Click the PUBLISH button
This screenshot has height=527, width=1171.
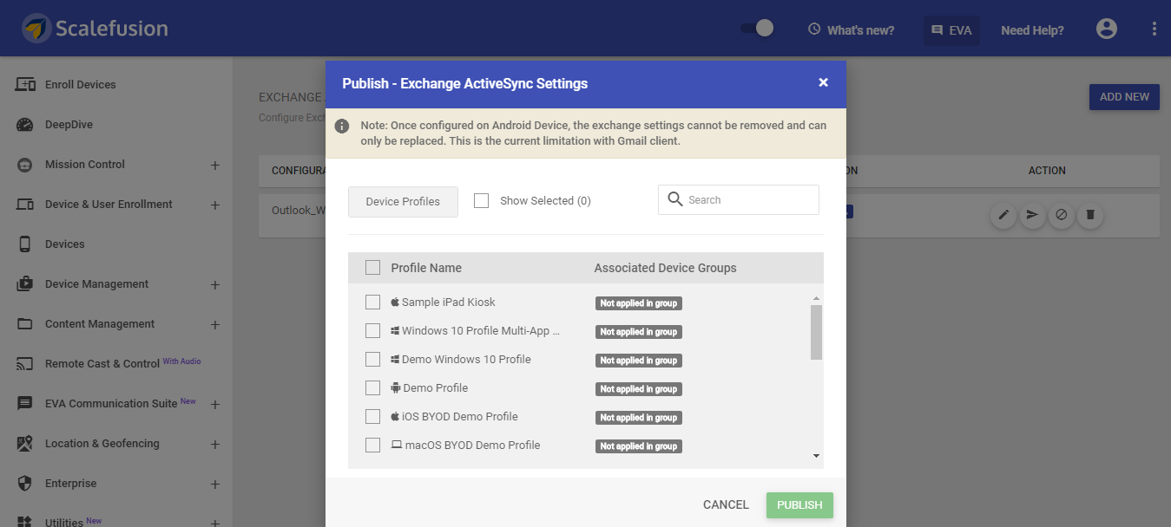pyautogui.click(x=799, y=505)
